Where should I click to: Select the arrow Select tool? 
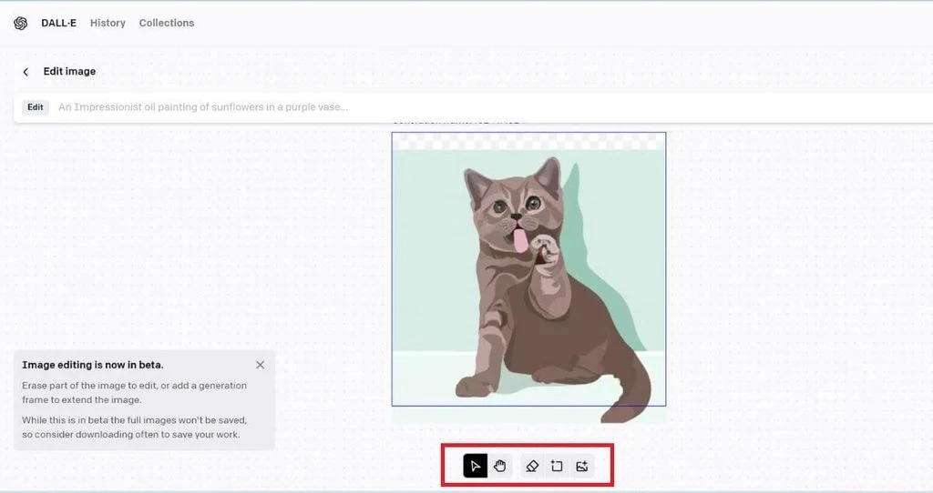475,467
